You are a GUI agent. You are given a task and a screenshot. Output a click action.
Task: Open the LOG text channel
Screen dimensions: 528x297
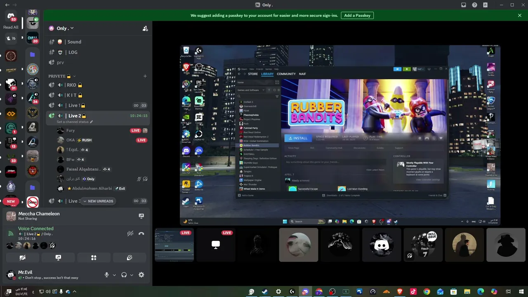[97, 52]
